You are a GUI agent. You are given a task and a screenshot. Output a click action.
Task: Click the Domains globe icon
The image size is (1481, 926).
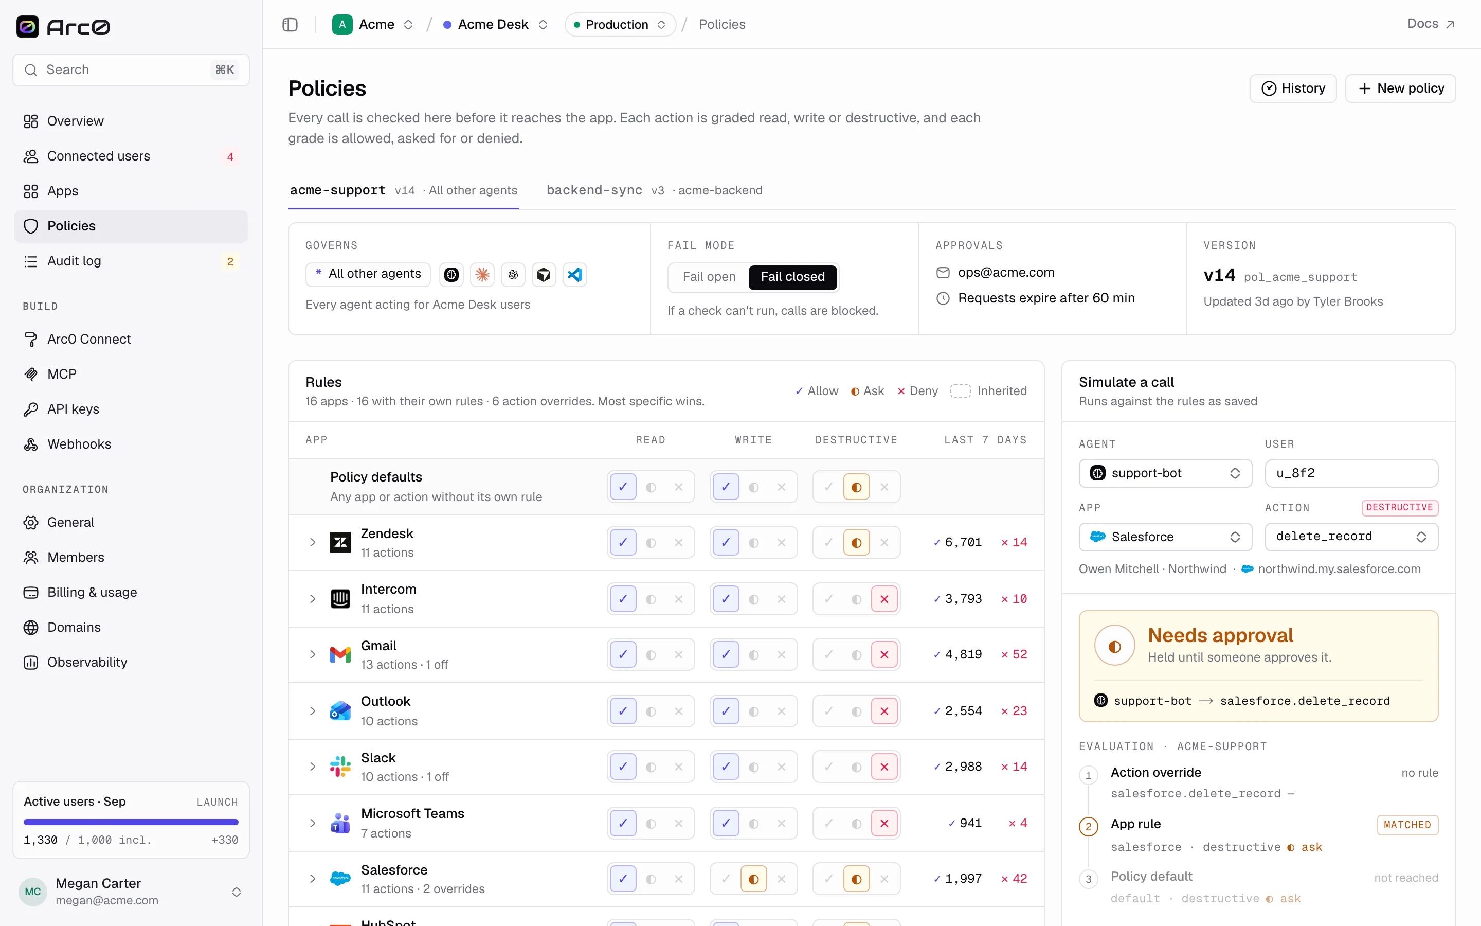(31, 627)
